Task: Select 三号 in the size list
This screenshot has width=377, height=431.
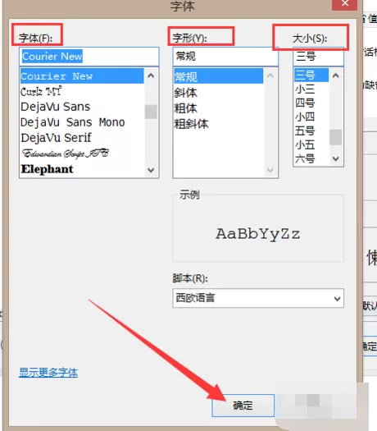Action: [x=311, y=75]
